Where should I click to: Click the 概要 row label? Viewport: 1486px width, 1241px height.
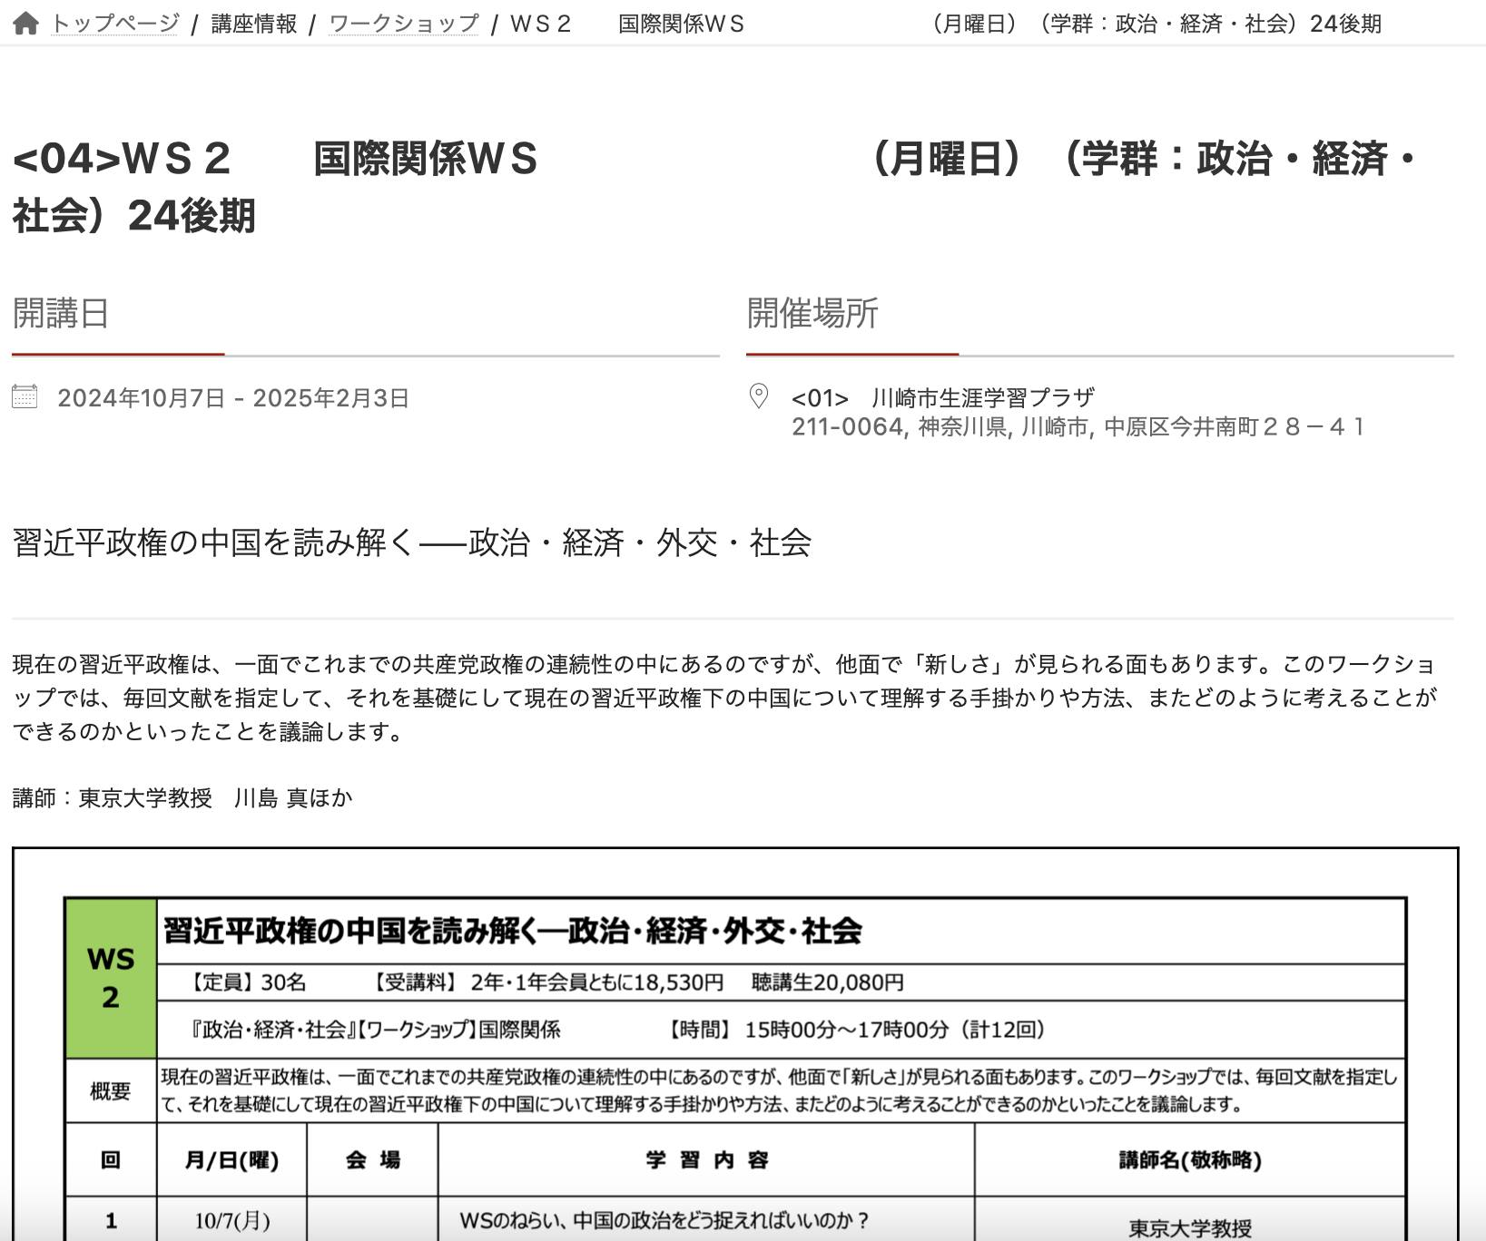point(111,1090)
